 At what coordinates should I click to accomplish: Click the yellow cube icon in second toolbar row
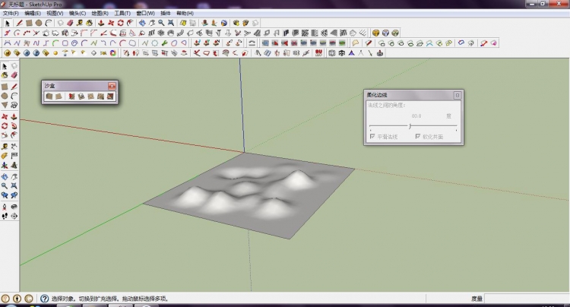pos(376,33)
